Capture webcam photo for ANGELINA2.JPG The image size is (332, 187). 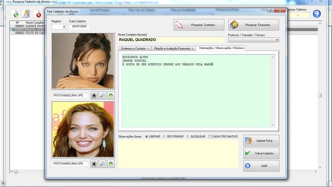tap(94, 164)
